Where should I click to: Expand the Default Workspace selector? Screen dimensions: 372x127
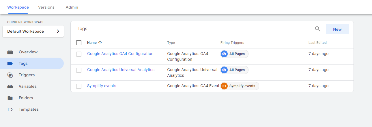pos(33,31)
